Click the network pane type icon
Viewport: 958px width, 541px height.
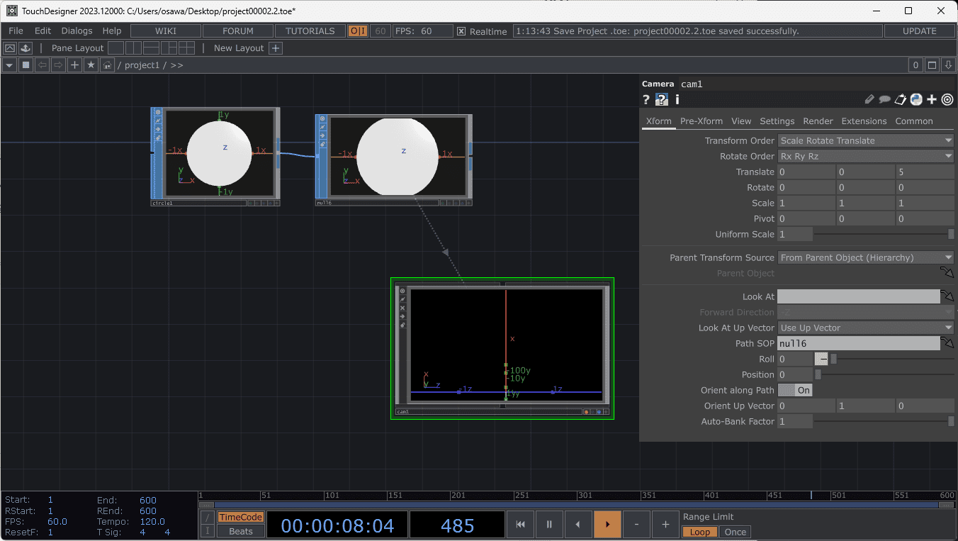26,65
